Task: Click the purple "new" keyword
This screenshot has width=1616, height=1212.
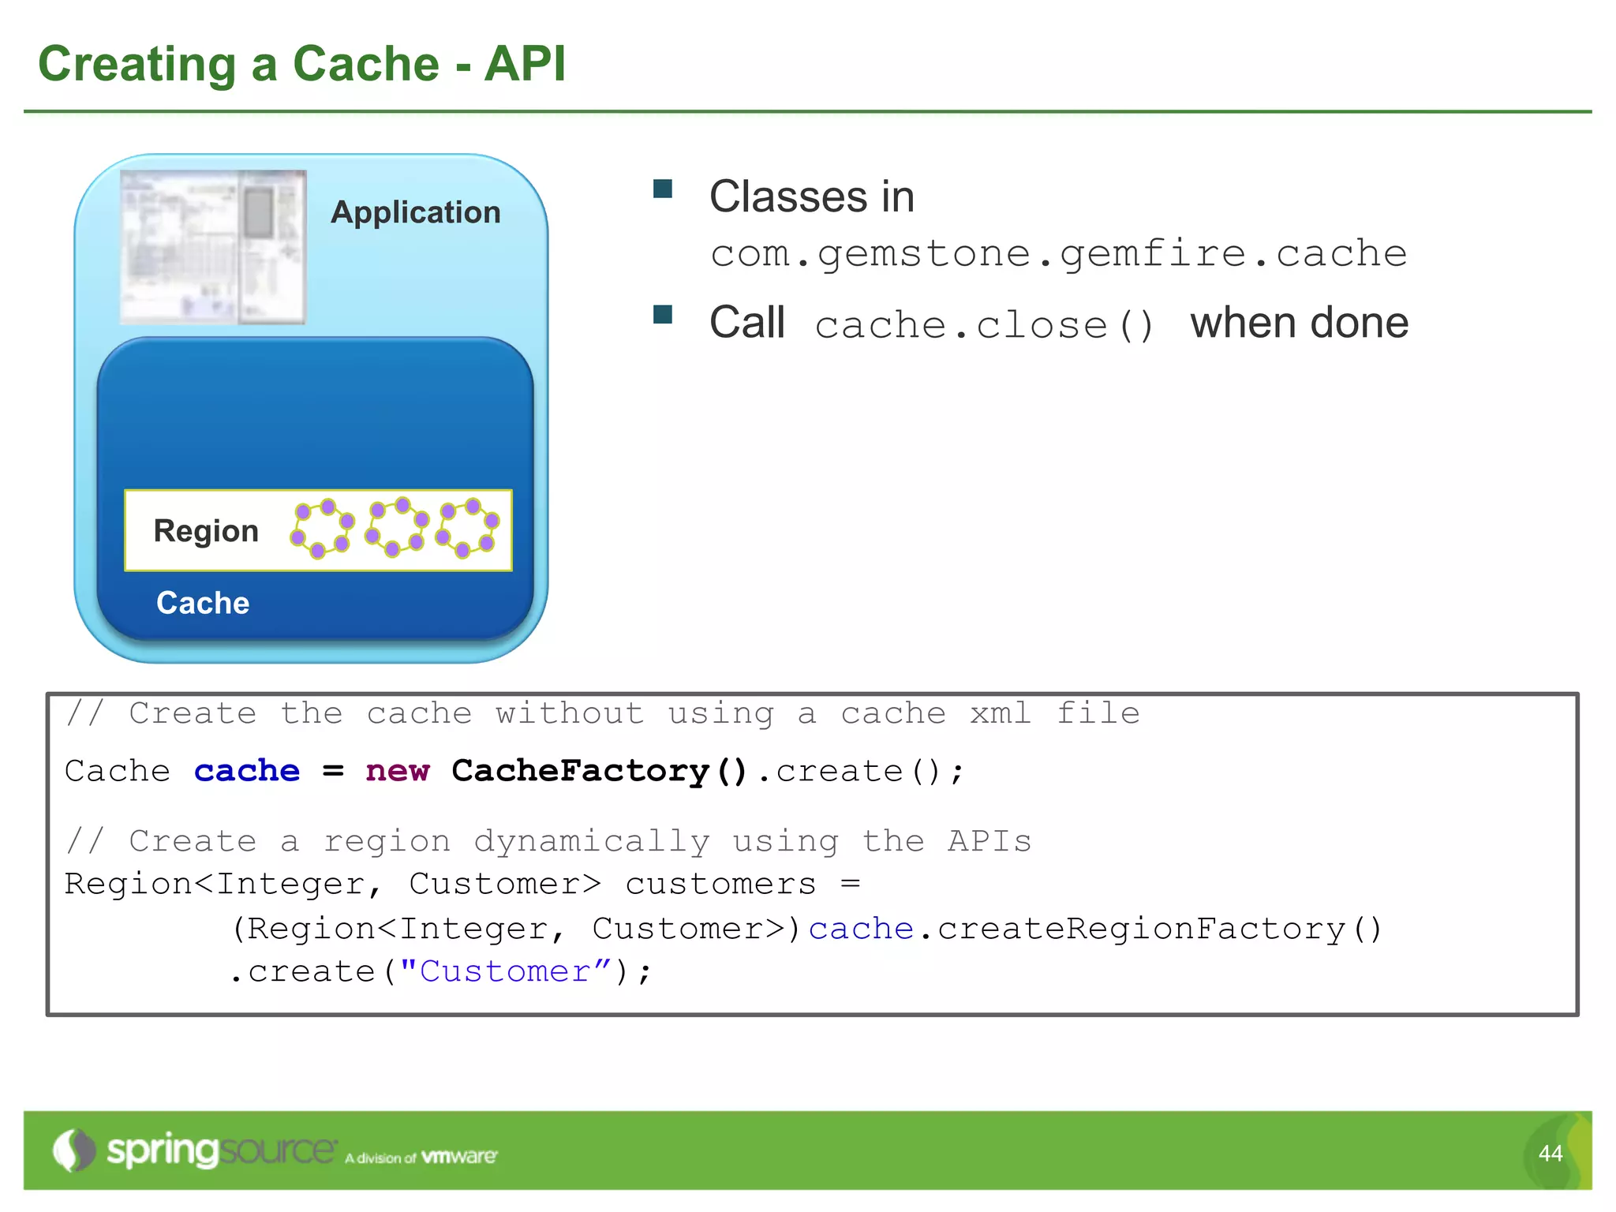Action: pos(398,771)
